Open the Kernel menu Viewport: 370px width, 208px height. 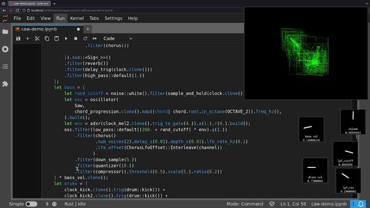click(77, 18)
